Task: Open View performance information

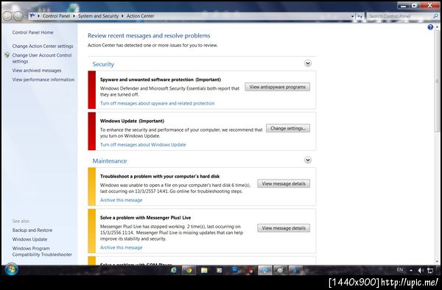Action: [43, 79]
